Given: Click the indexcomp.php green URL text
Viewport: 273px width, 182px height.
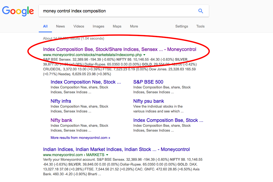Looking at the screenshot, I should 92,55.
